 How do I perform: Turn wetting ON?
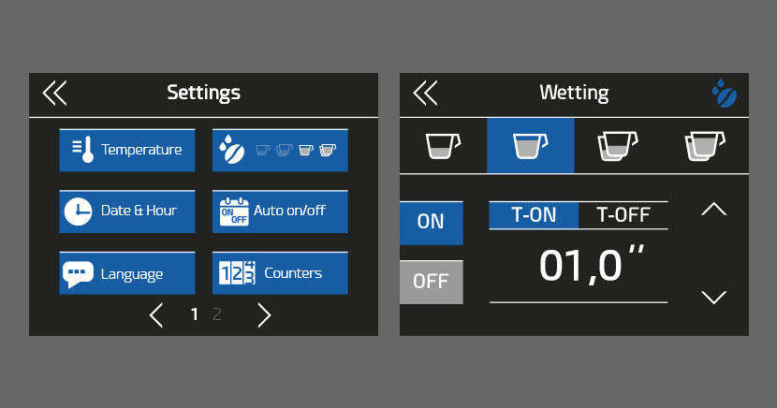tap(432, 223)
